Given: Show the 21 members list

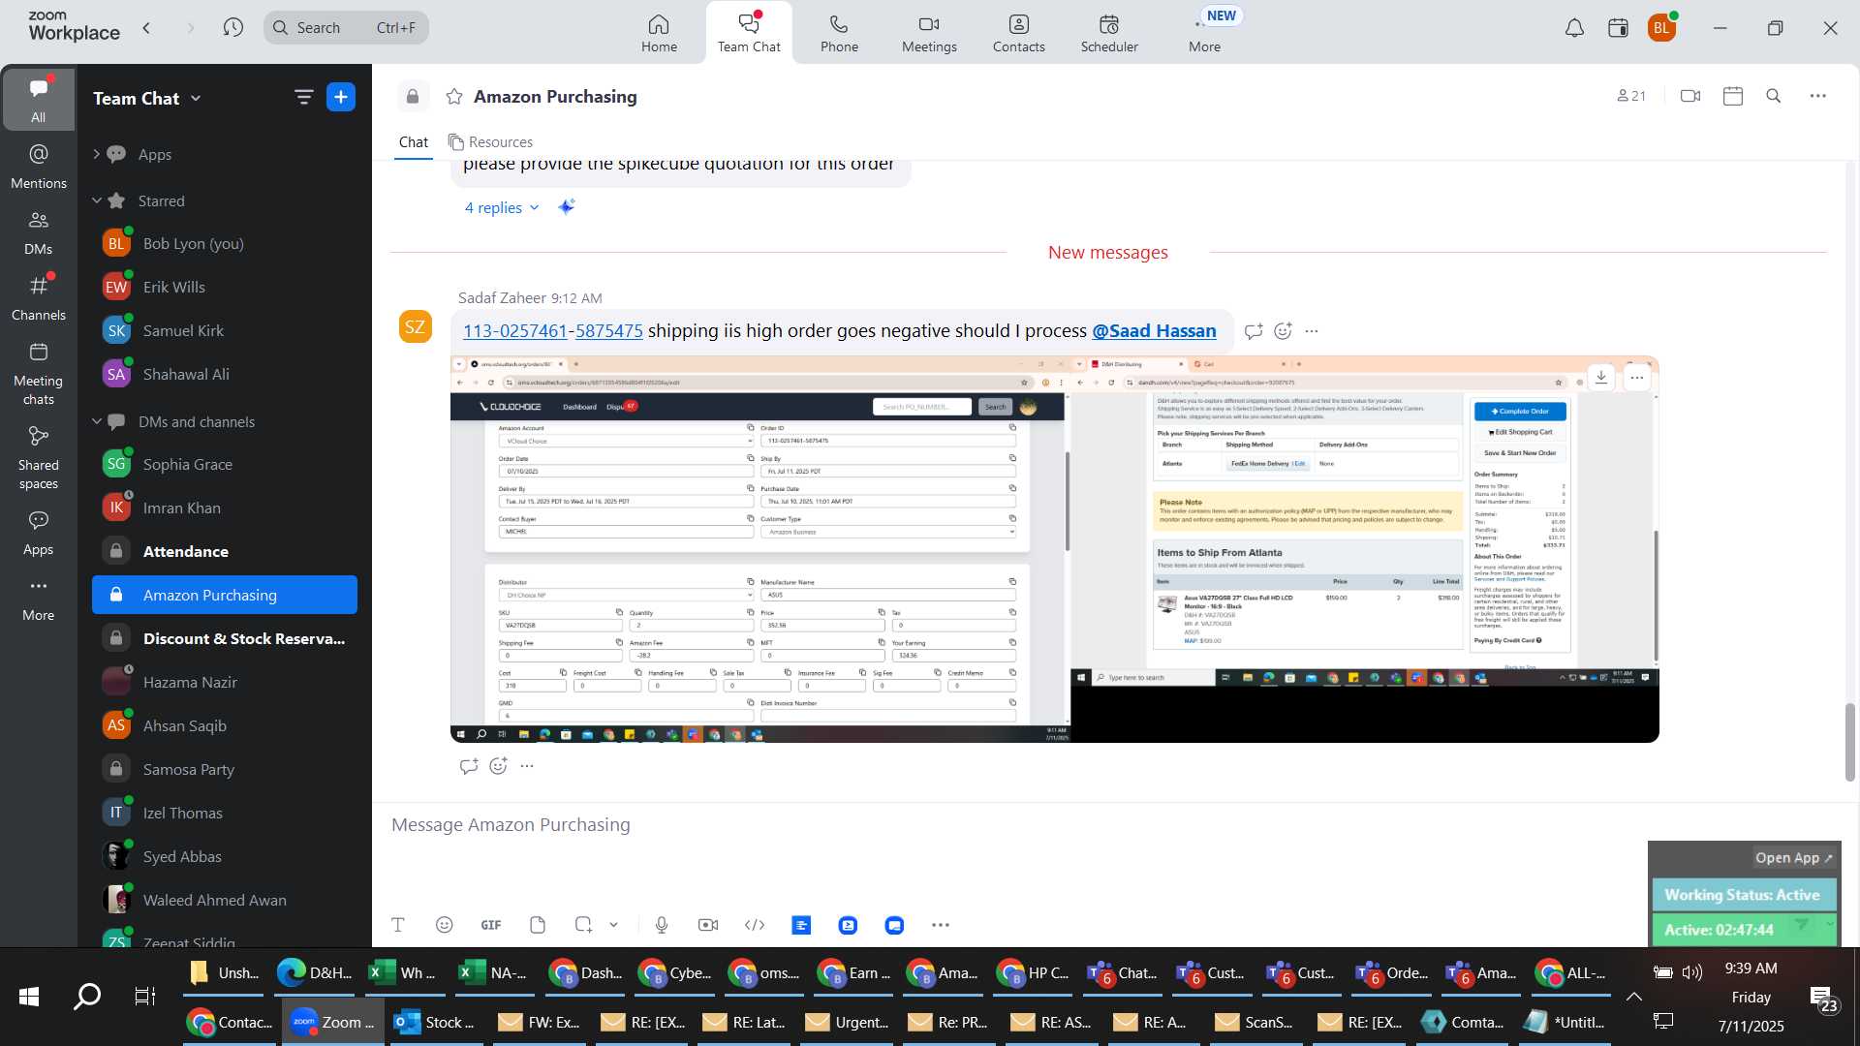Looking at the screenshot, I should [1631, 96].
